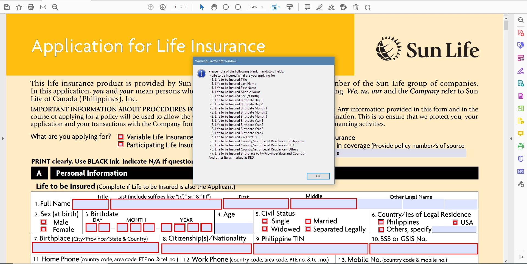Open More Tools wrench icon

coord(521,184)
